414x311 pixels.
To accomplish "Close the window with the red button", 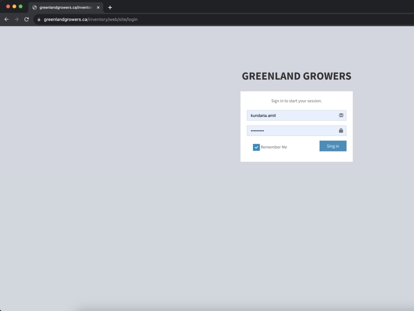I will point(8,6).
